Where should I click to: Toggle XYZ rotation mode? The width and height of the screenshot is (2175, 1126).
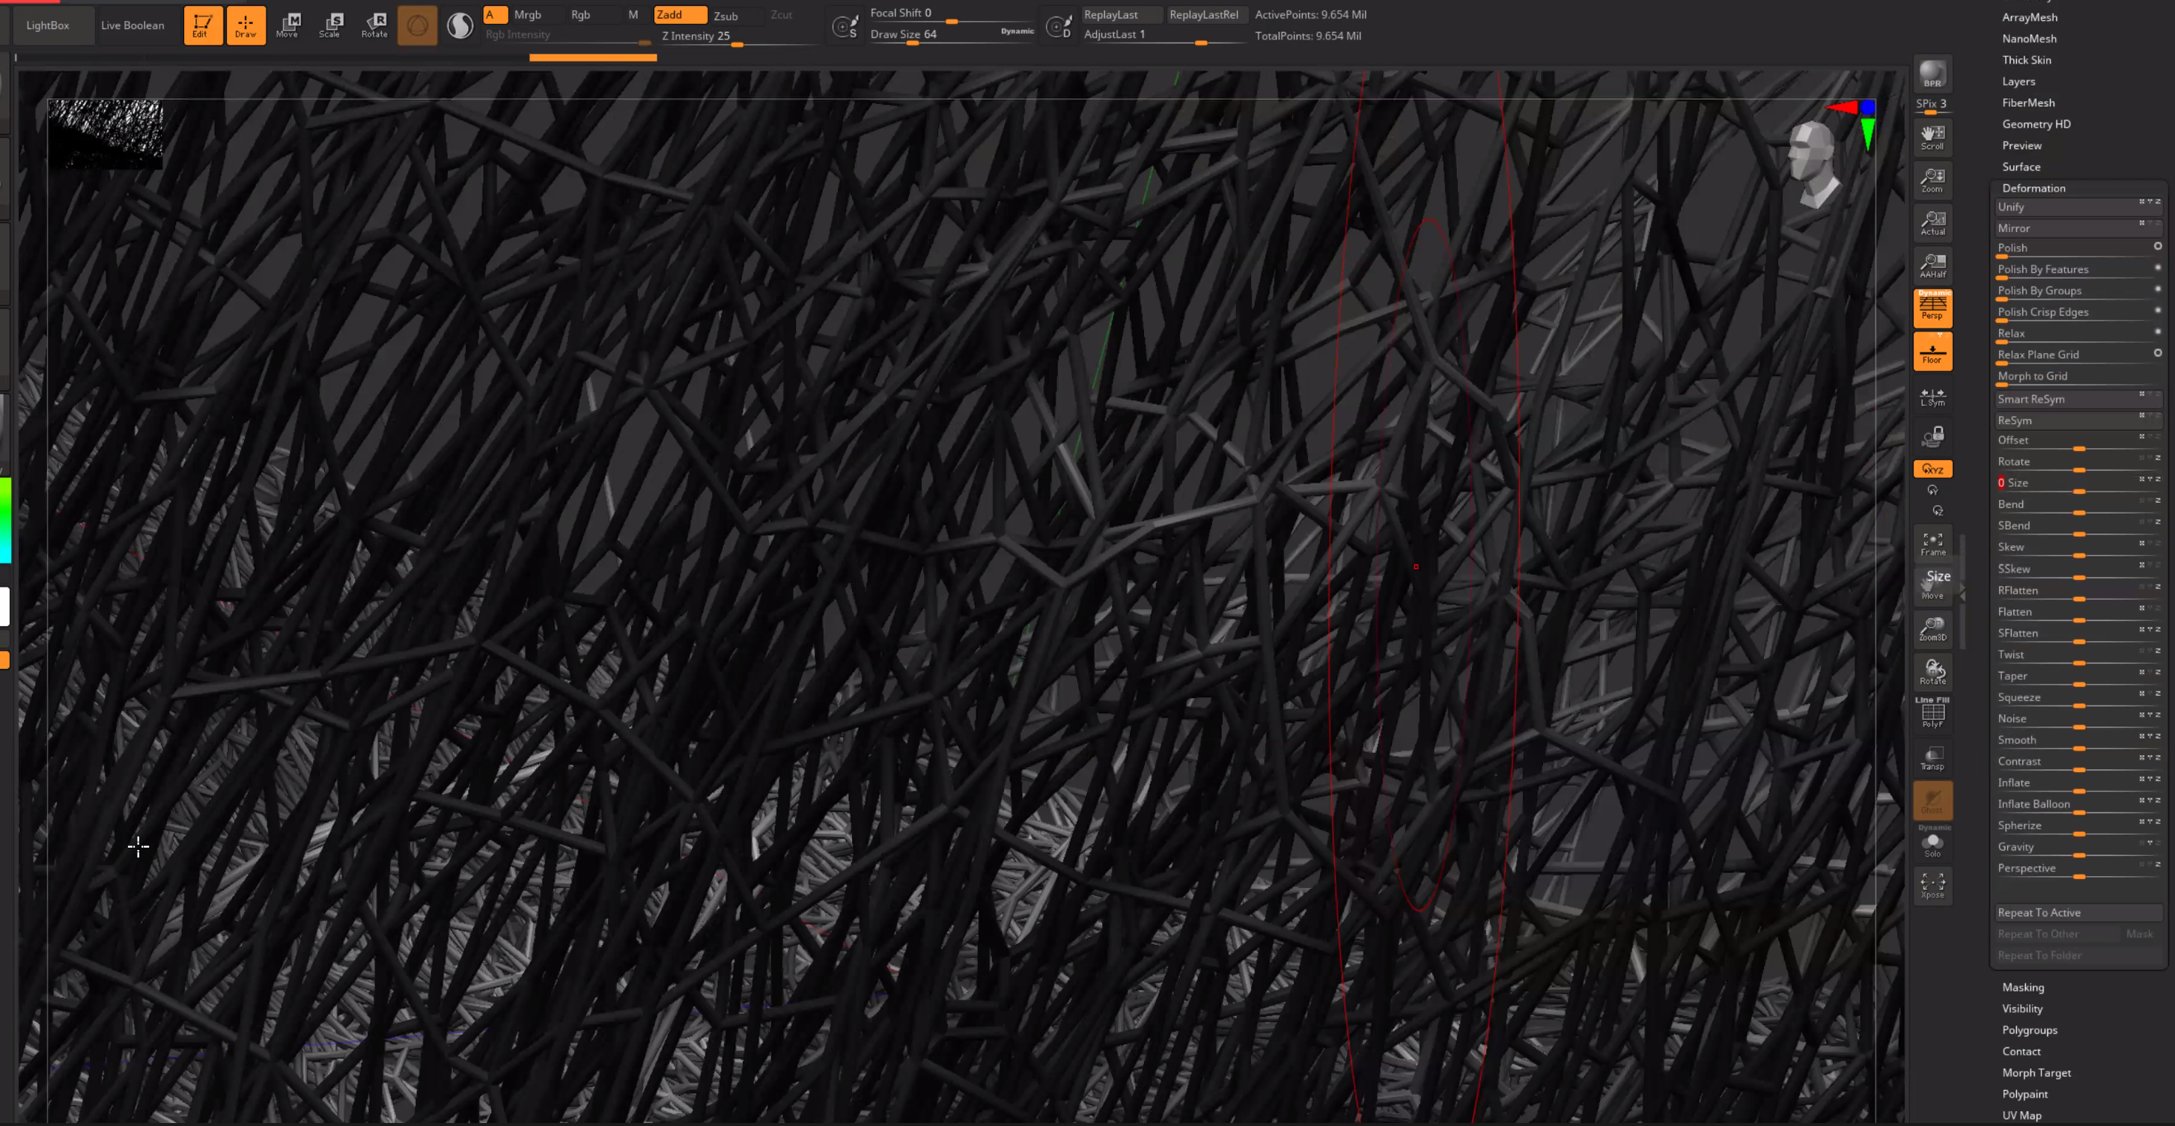click(1932, 469)
